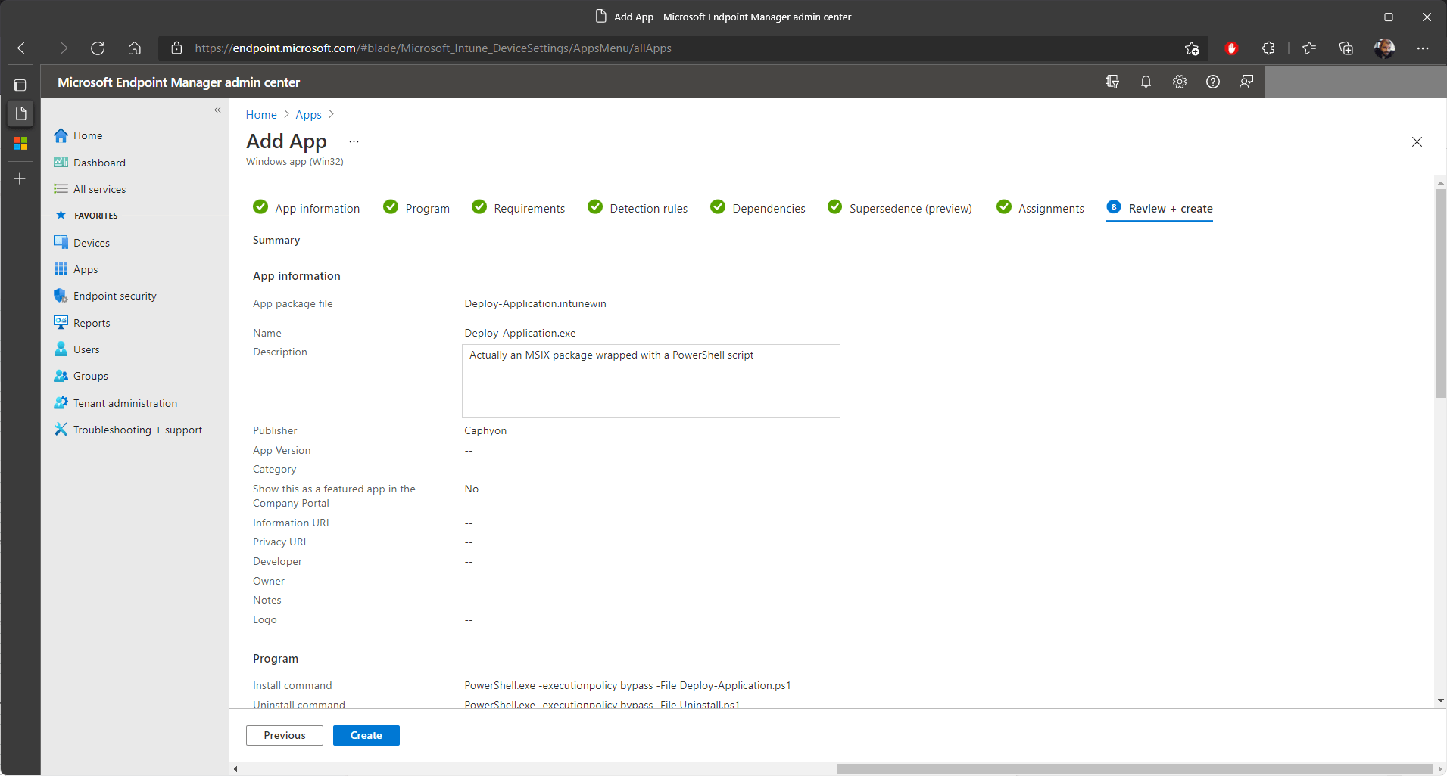This screenshot has height=776, width=1447.
Task: Switch to the Assignments step
Action: [1040, 208]
